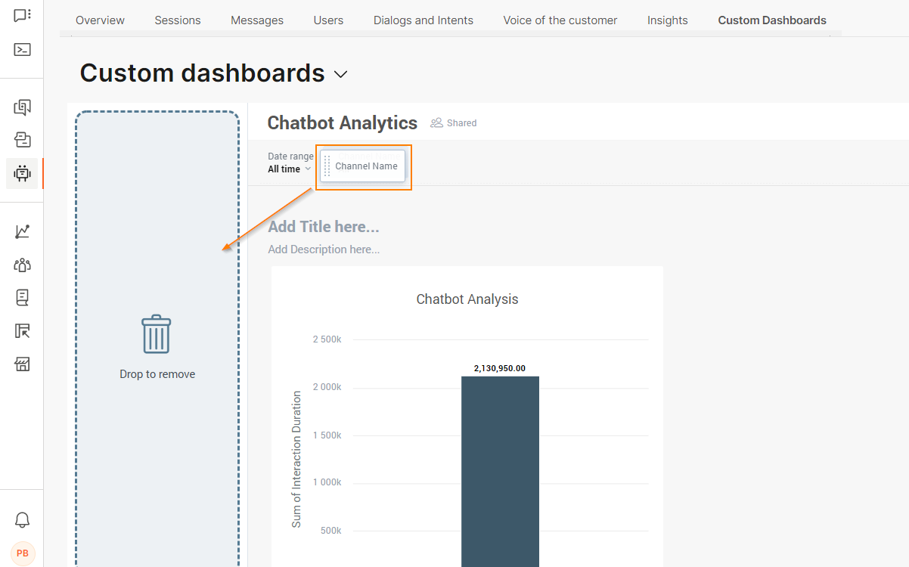This screenshot has width=909, height=567.
Task: Expand the Custom dashboards title dropdown
Action: tap(340, 74)
